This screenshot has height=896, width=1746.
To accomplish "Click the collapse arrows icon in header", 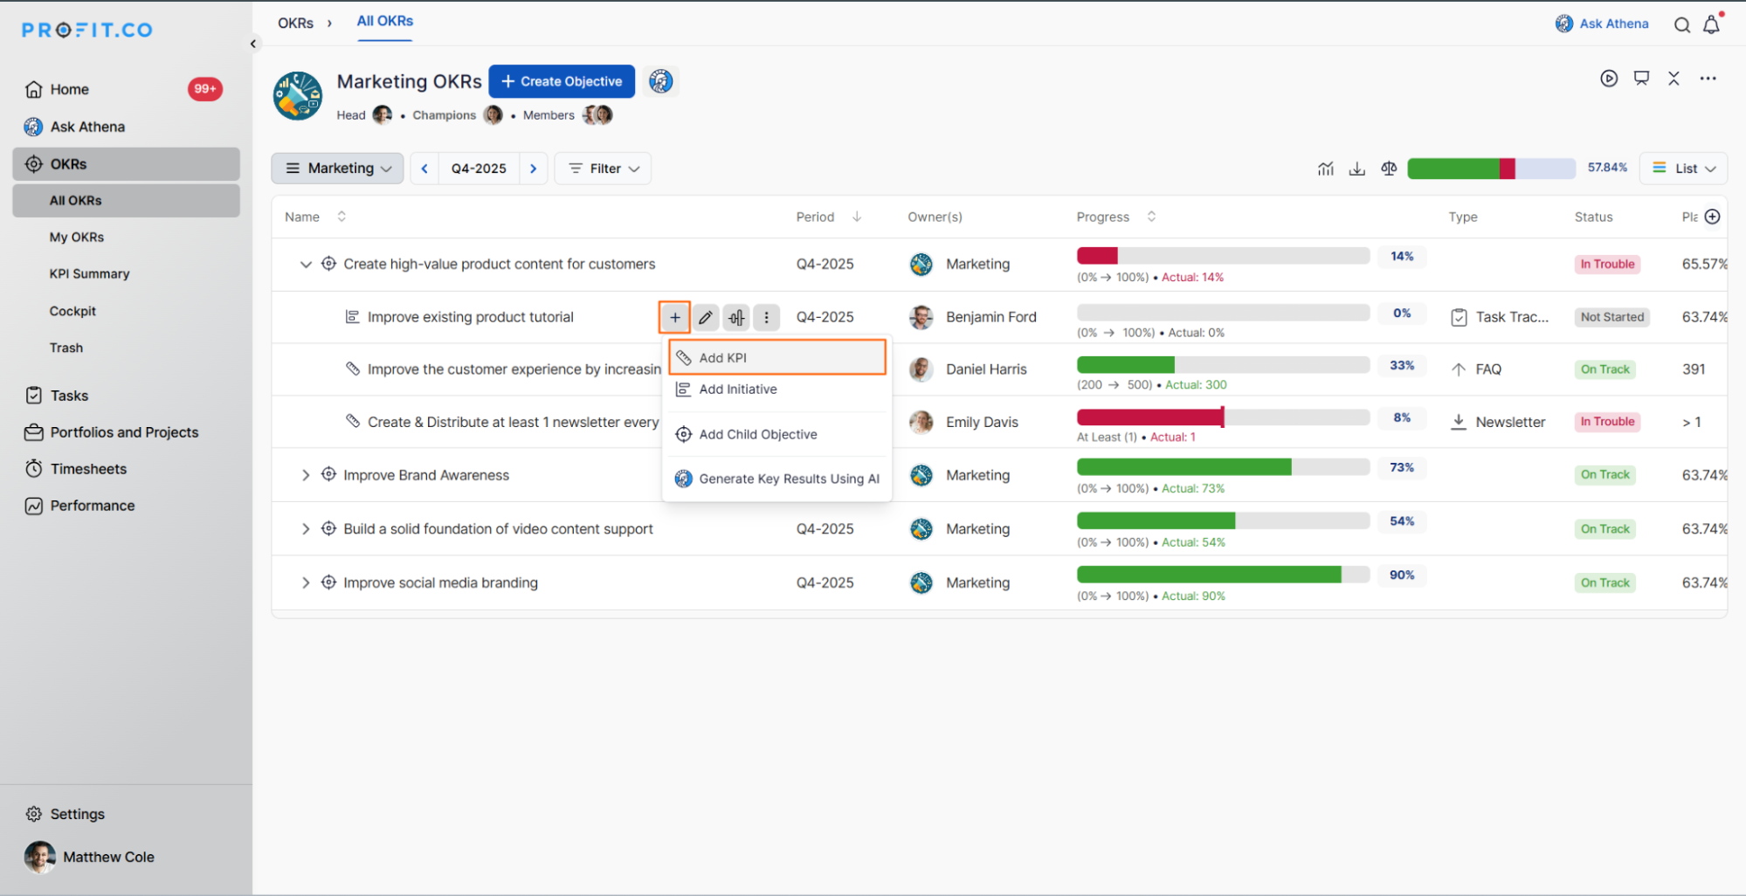I will pos(1674,79).
